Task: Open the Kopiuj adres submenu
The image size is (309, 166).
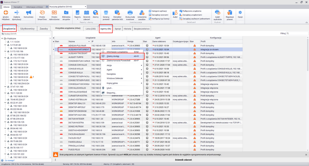Action: coord(122,83)
